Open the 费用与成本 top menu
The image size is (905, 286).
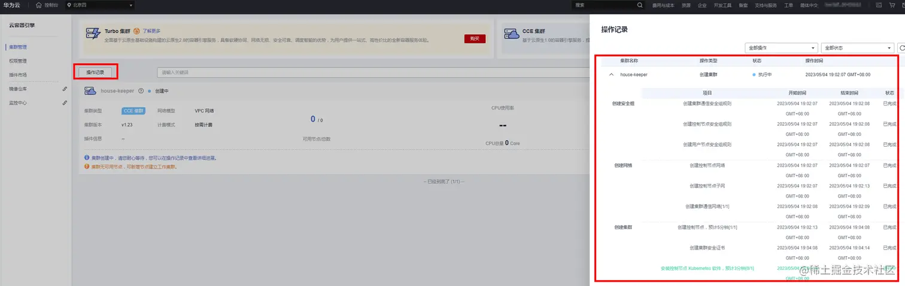tap(663, 5)
